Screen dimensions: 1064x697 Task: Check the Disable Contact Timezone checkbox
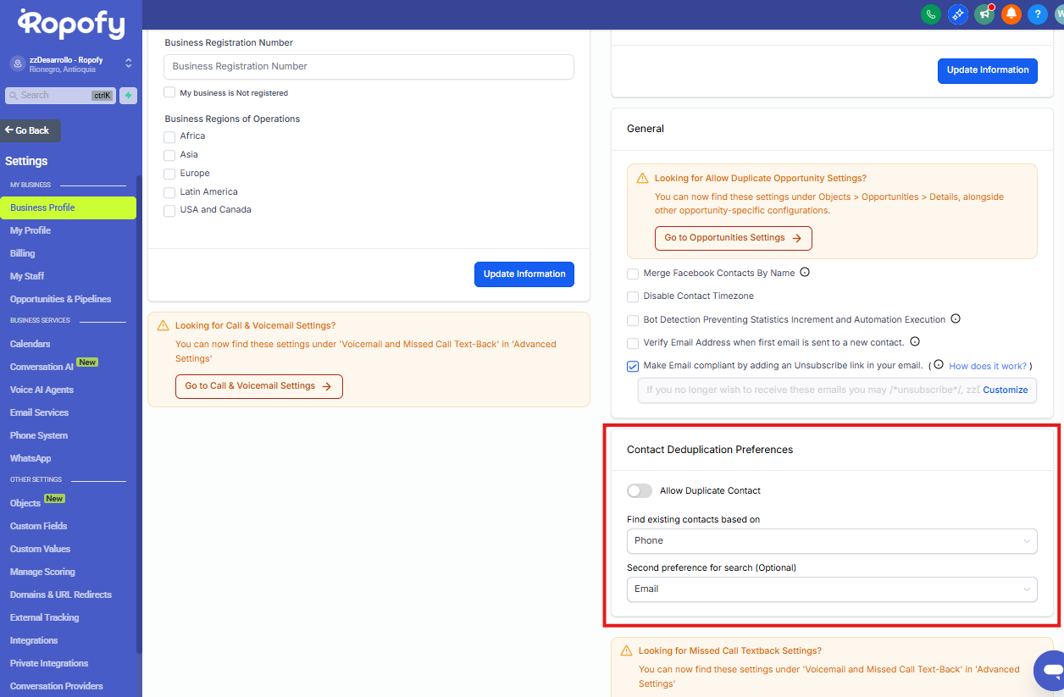point(633,297)
